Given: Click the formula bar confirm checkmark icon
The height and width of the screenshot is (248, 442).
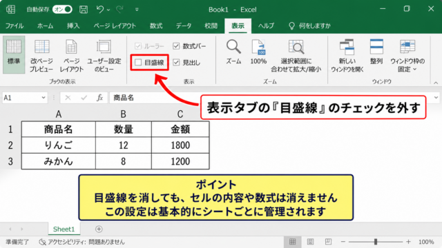Looking at the screenshot, I should 84,98.
